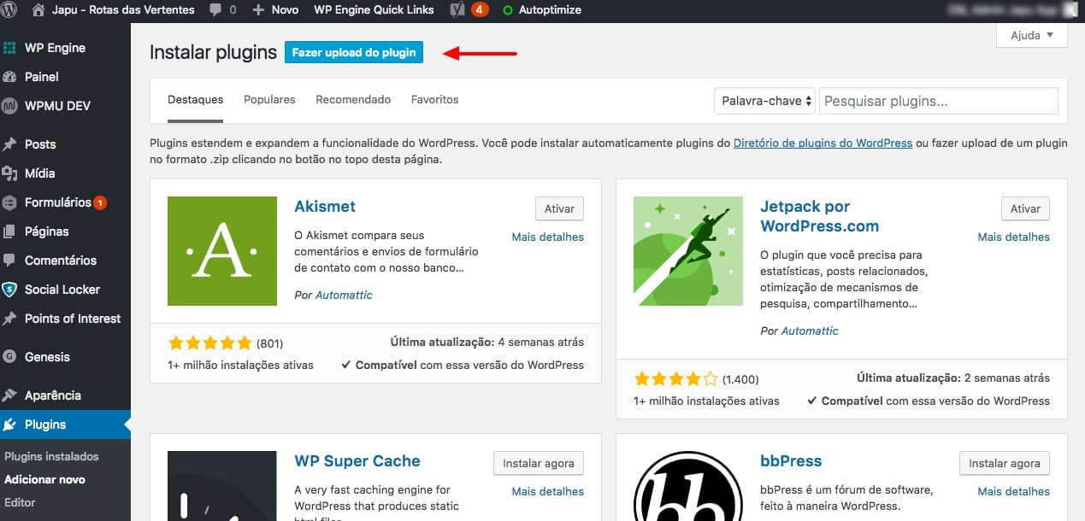Screen dimensions: 1085x521
Task: Switch to the Recomendado tab
Action: (x=353, y=100)
